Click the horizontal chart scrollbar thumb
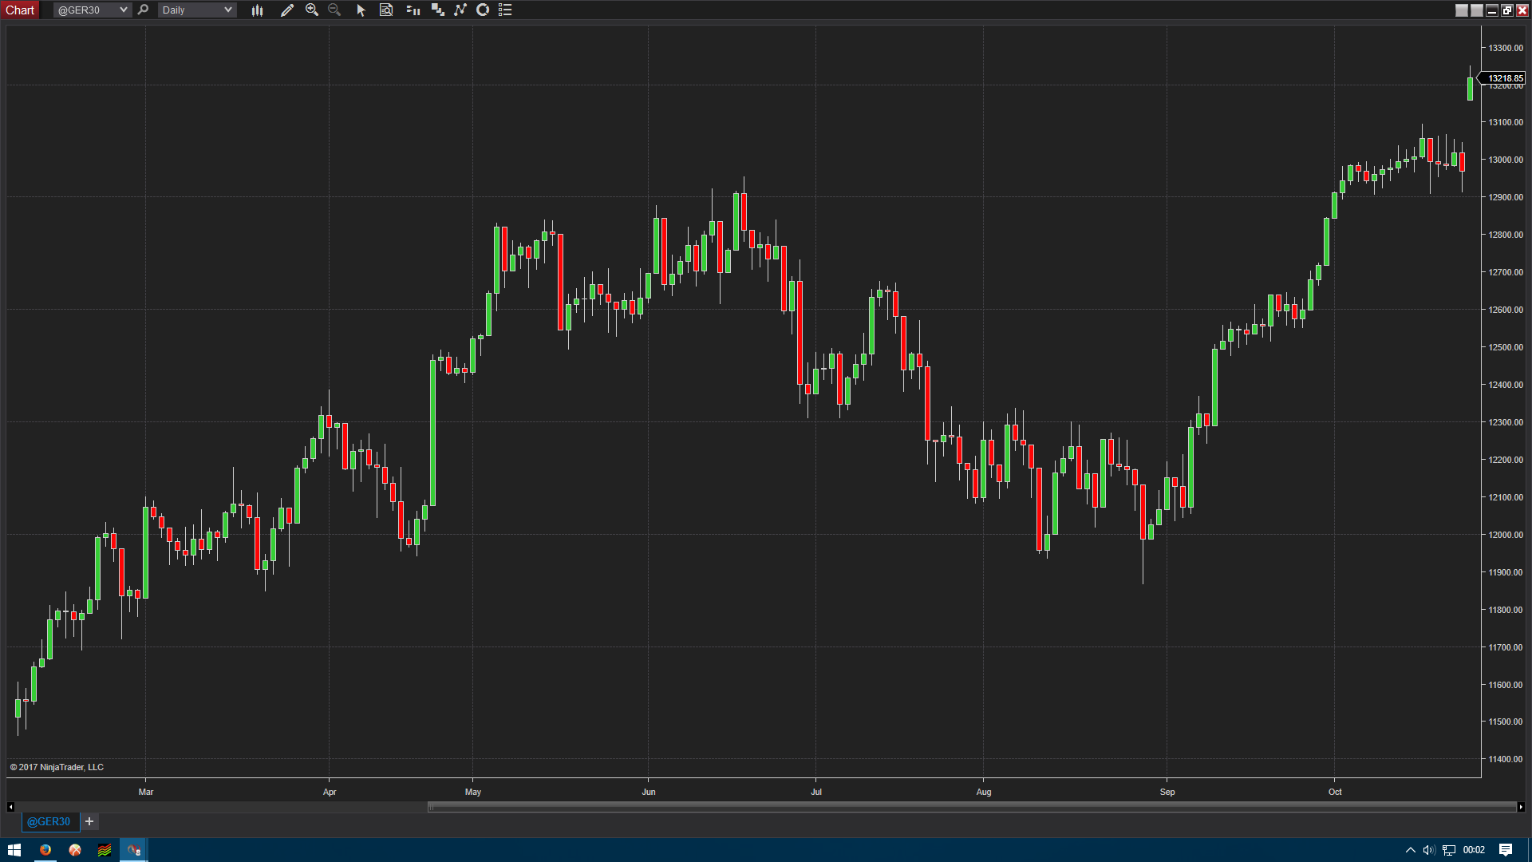The image size is (1532, 862). click(971, 807)
